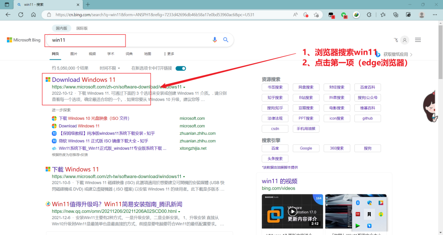Go to browser home page icon
The image size is (443, 235).
[33, 15]
